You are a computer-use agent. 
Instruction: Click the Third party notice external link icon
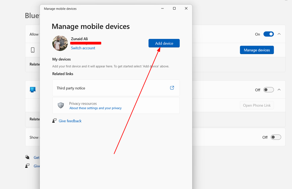(x=172, y=88)
